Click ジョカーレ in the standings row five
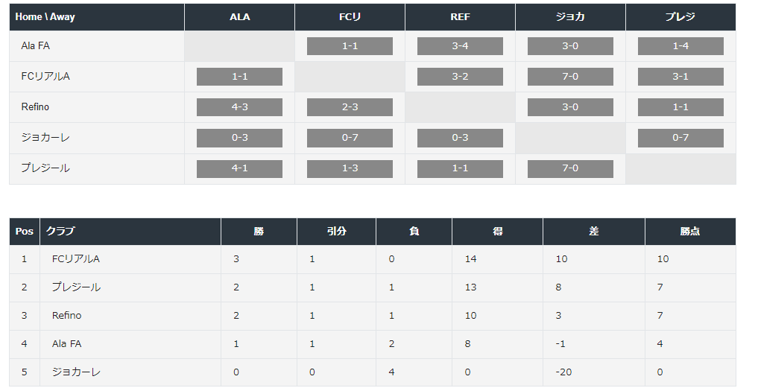Viewport: 758px width, 388px height. coord(76,372)
